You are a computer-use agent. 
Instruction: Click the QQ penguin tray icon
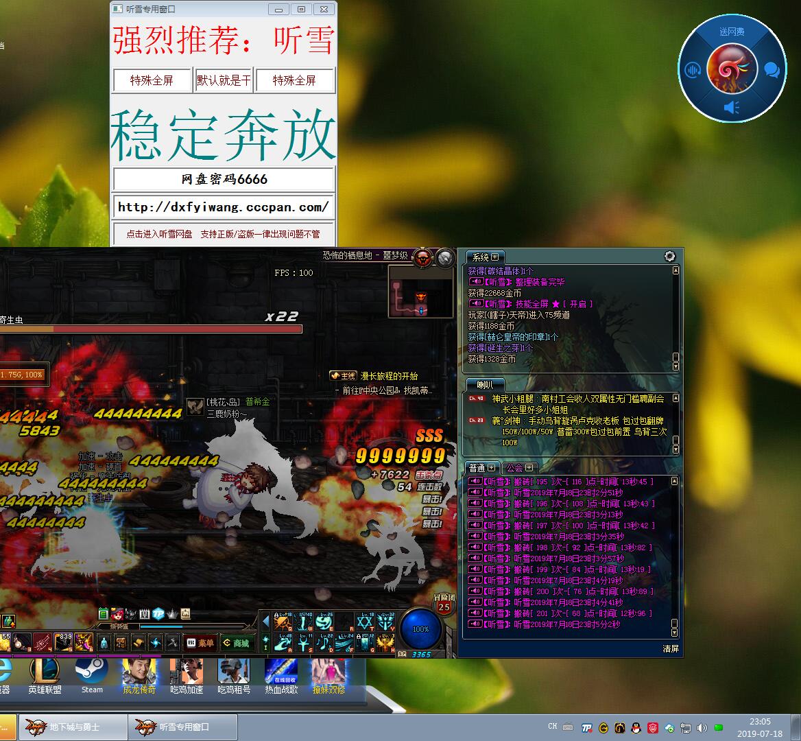[x=636, y=728]
